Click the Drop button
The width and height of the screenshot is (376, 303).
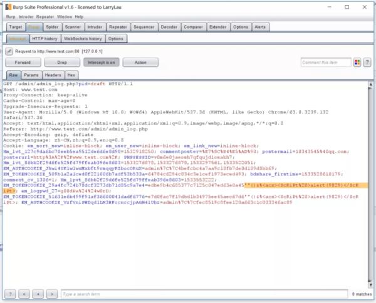(x=61, y=63)
